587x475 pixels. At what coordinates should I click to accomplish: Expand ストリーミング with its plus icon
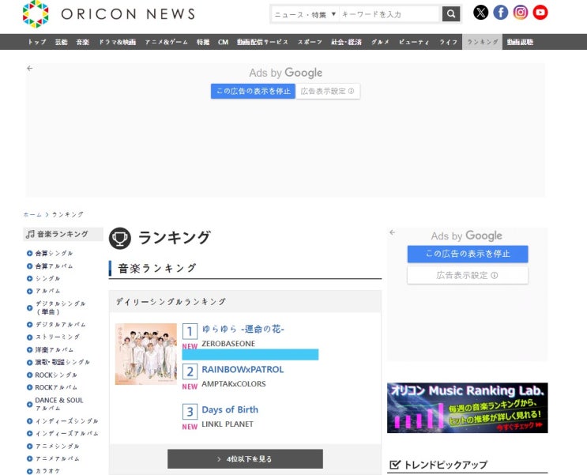pyautogui.click(x=29, y=337)
